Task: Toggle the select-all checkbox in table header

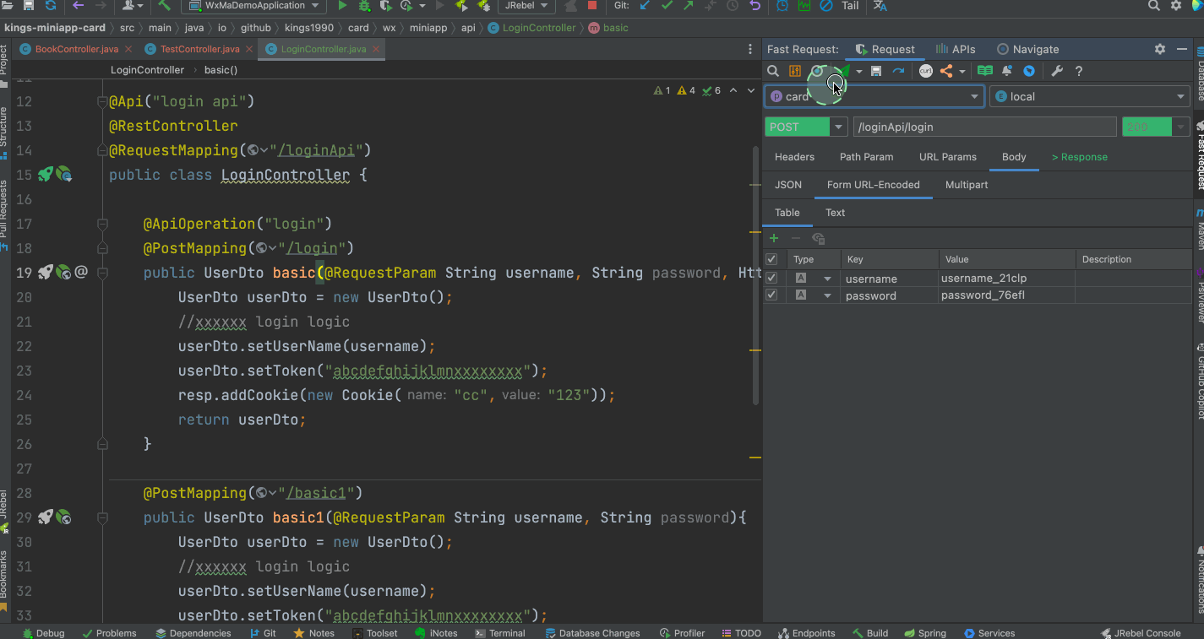Action: 771,259
